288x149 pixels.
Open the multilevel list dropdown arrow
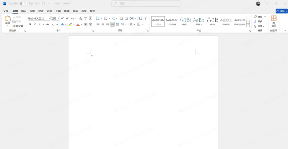click(117, 18)
